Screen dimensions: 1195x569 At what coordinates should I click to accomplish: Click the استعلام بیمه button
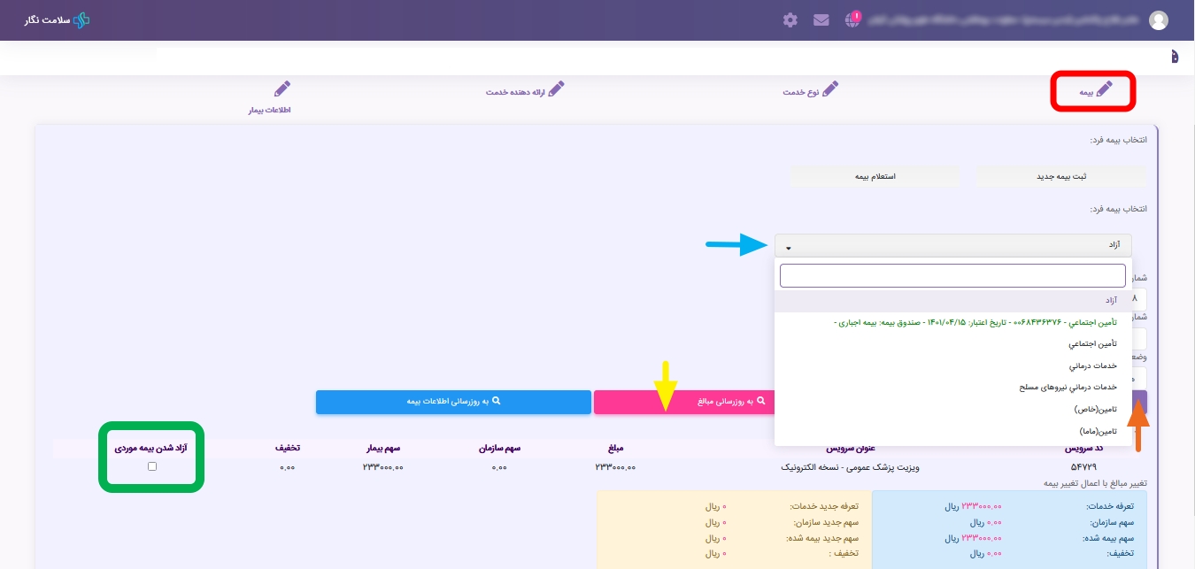tap(874, 176)
